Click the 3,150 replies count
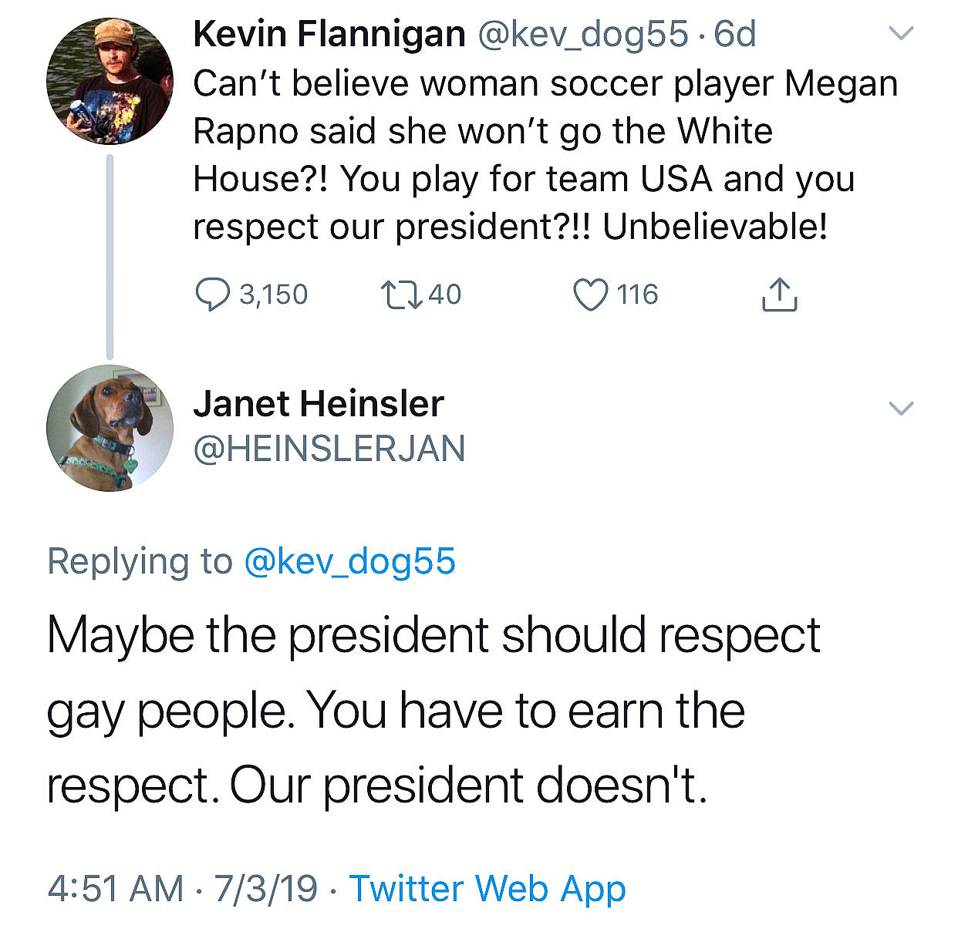This screenshot has height=942, width=958. (273, 294)
